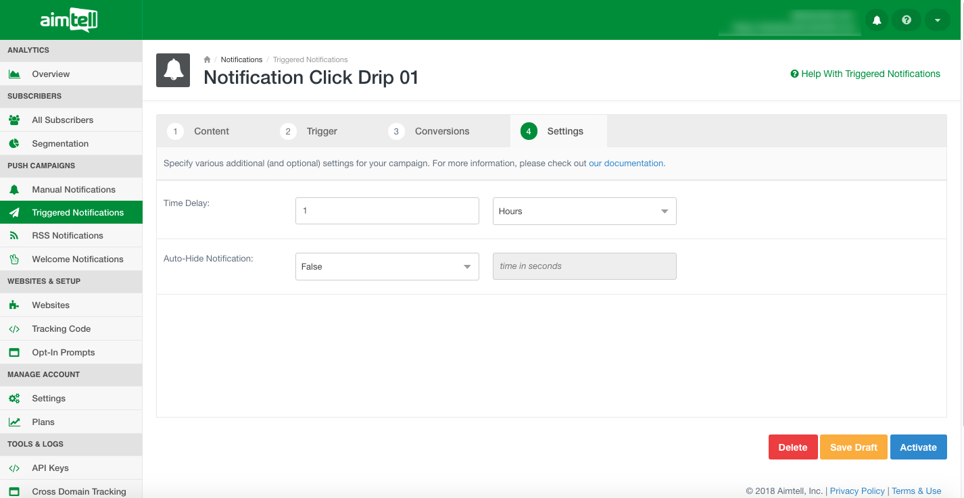Viewport: 964px width, 498px height.
Task: Click the home icon in breadcrumb
Action: click(208, 59)
